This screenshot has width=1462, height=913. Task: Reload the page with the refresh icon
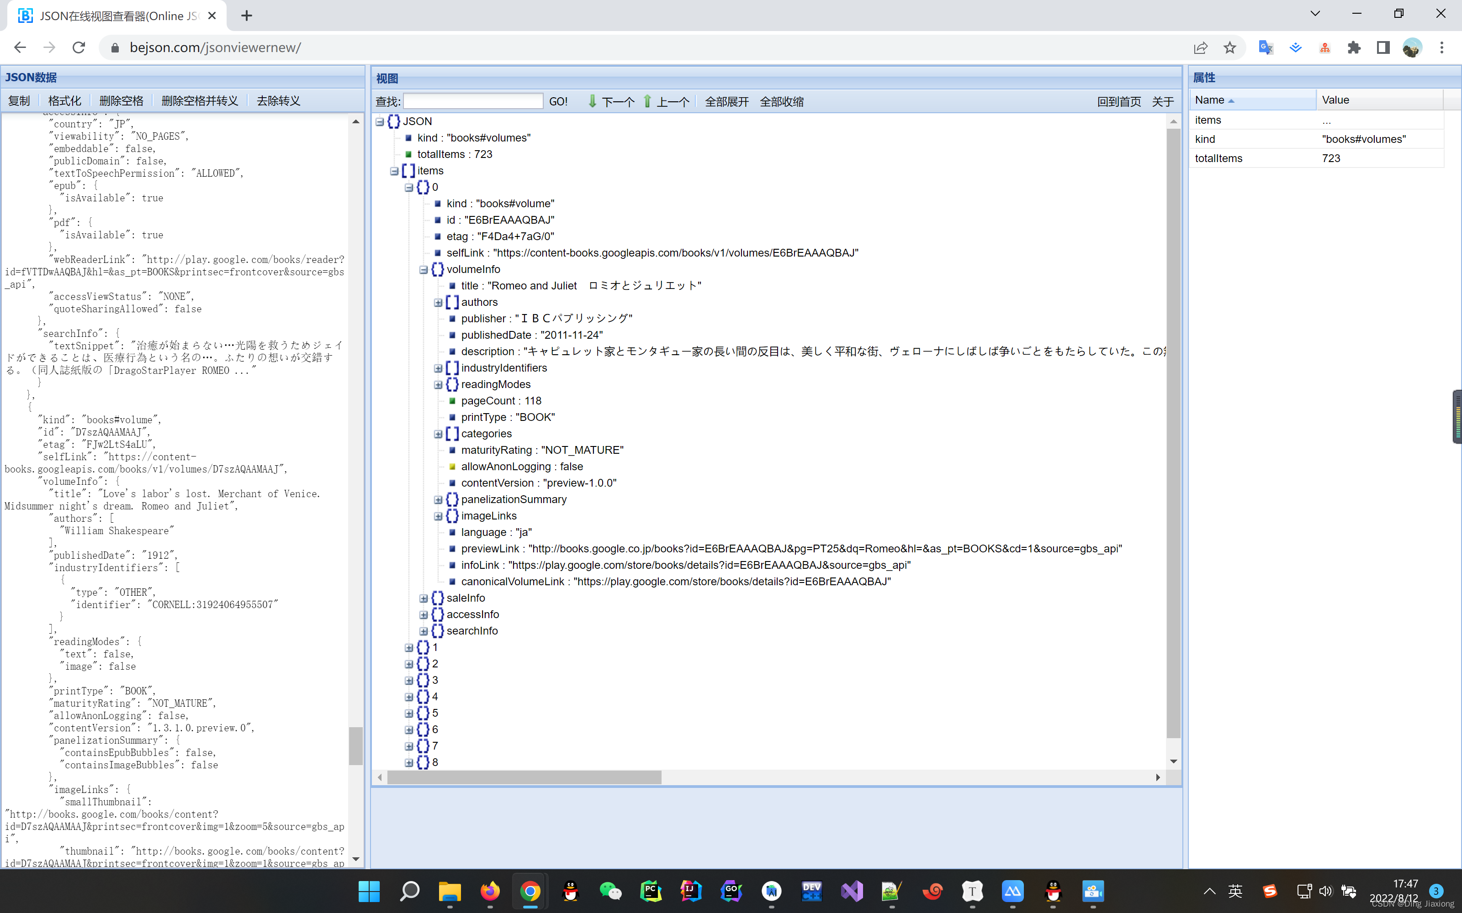click(79, 47)
